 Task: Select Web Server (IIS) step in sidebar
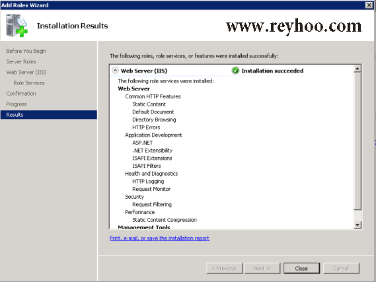[x=26, y=72]
